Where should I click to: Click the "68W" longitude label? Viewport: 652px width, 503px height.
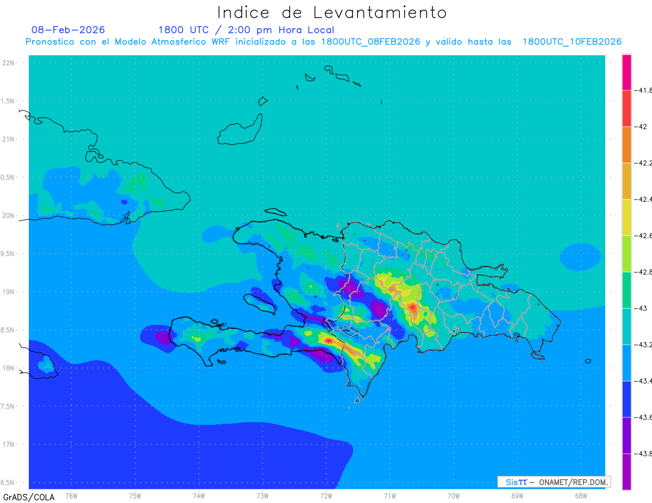tap(581, 495)
